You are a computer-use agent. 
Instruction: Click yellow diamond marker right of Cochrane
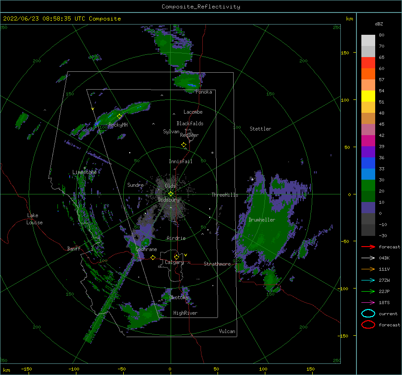(x=153, y=258)
